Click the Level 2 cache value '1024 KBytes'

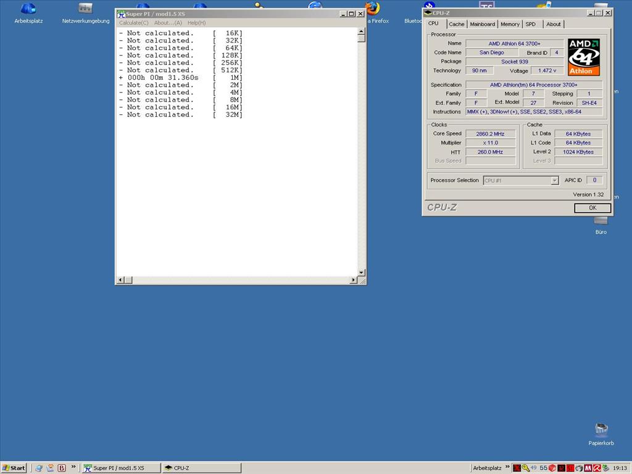[578, 152]
